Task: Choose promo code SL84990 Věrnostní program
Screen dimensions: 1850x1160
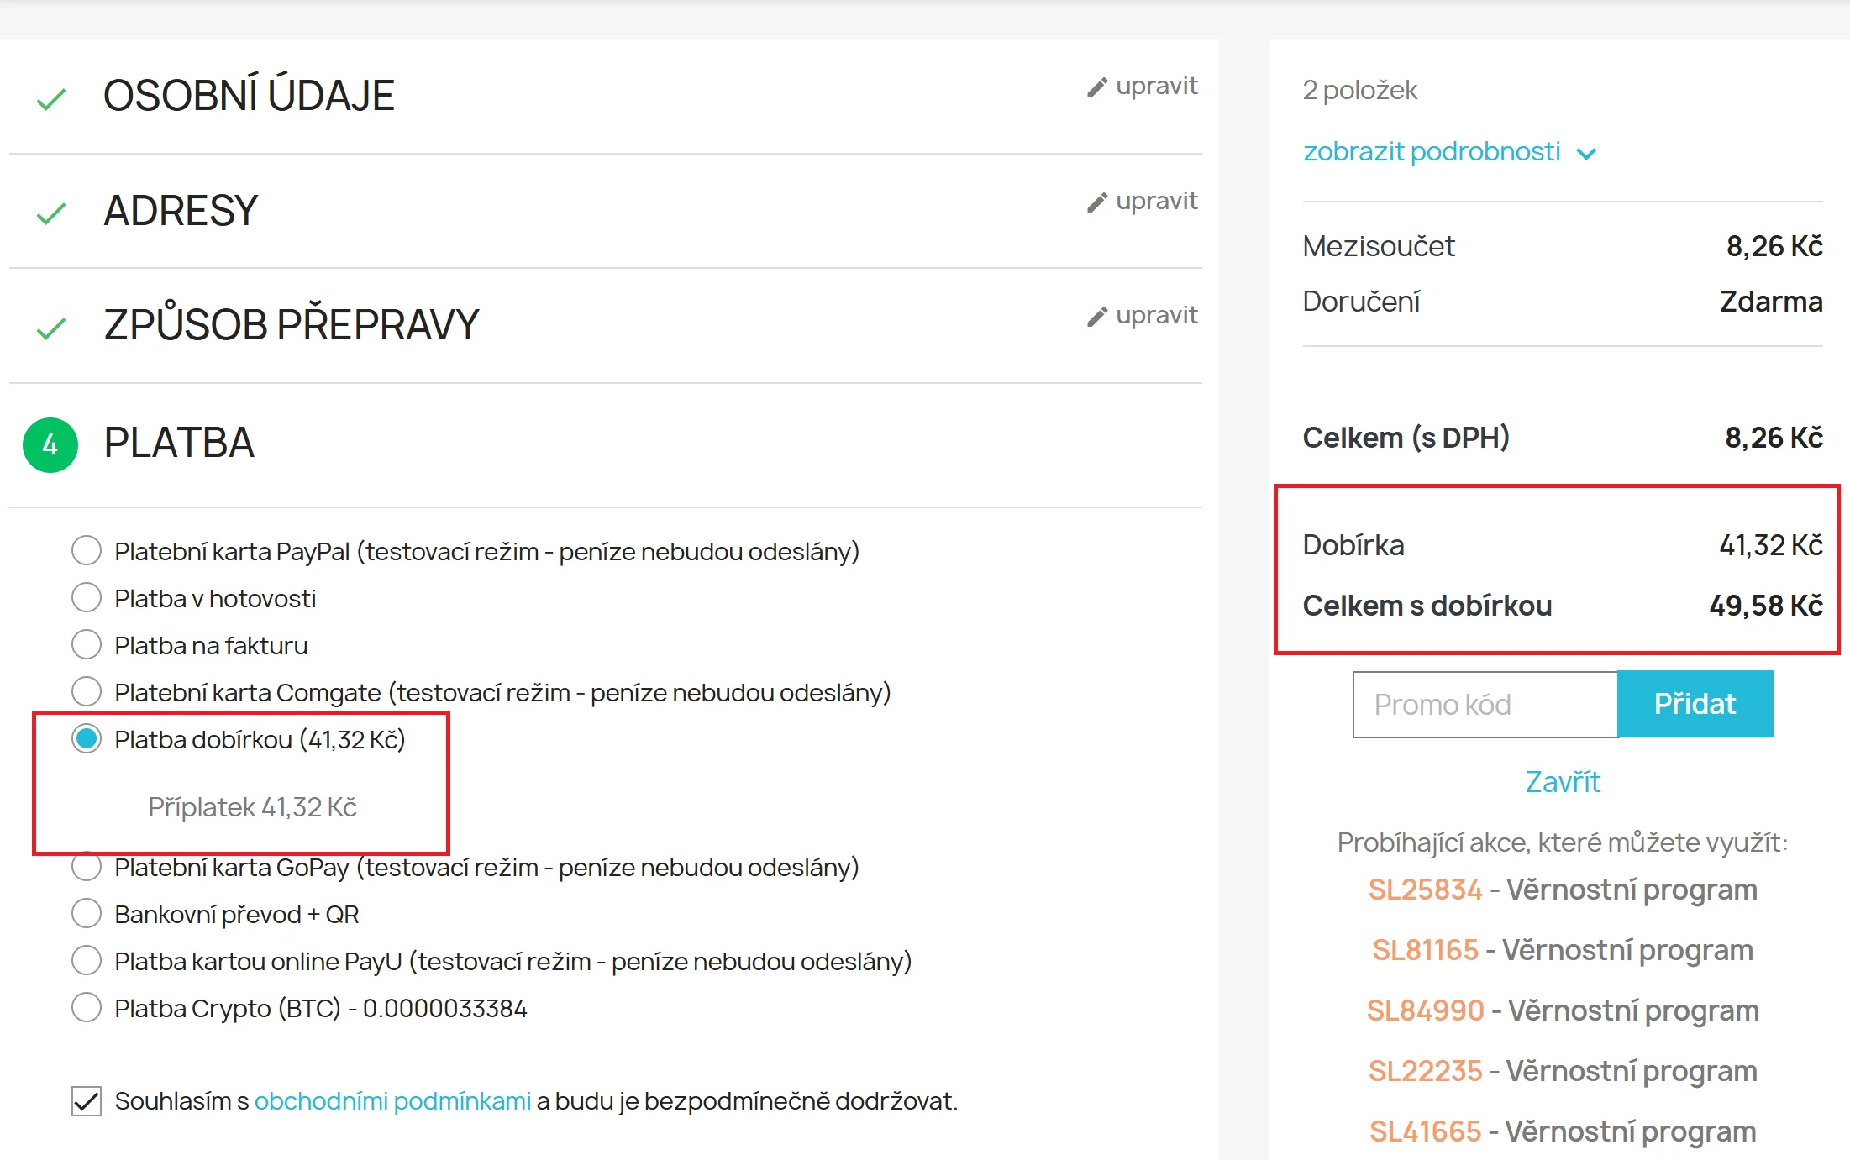Action: tap(1425, 1010)
